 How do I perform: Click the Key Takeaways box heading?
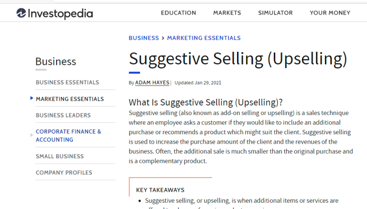pyautogui.click(x=160, y=190)
